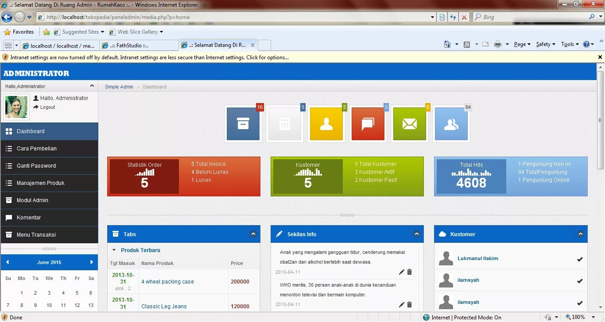Open Ganti Password in the sidebar
Viewport: 605px width, 322px height.
(x=49, y=166)
